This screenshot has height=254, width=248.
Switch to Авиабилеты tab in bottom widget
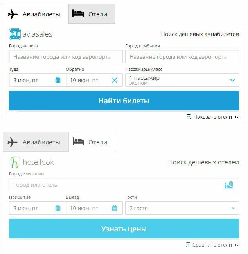(36, 142)
